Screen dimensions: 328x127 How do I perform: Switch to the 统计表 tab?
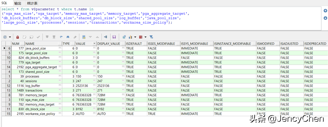click(x=32, y=3)
